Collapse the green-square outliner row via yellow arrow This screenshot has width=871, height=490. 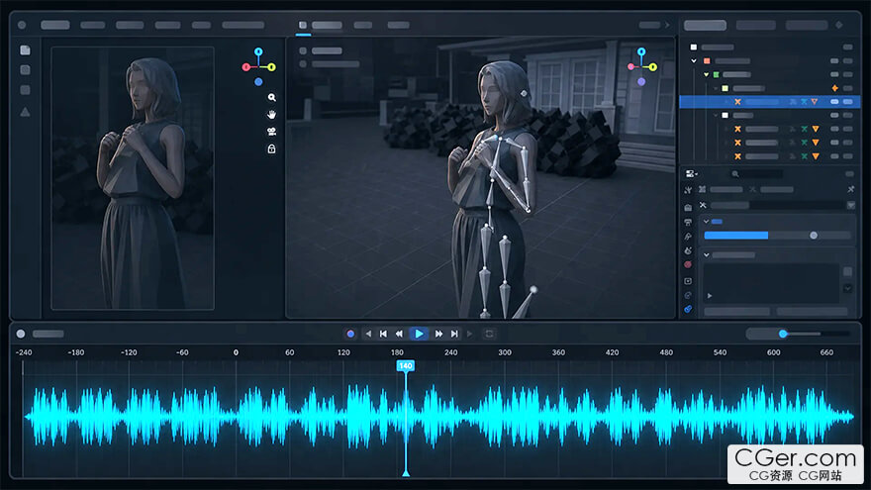[x=707, y=74]
